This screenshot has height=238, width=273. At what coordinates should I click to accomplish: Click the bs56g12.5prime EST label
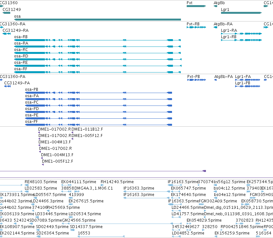pos(229,182)
